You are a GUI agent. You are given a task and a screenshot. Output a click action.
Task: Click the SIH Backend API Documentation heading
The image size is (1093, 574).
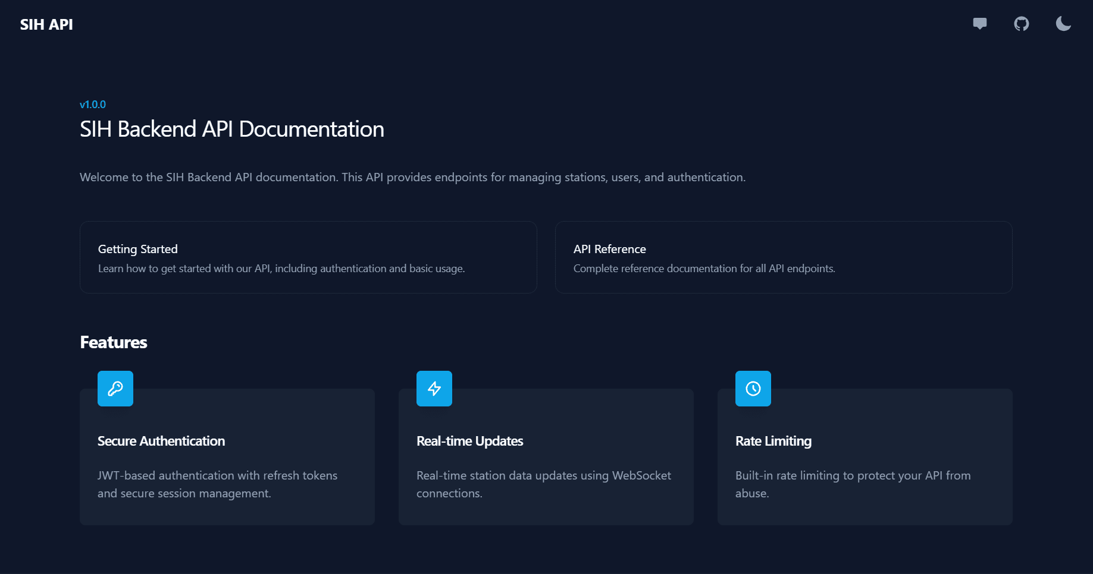point(232,129)
